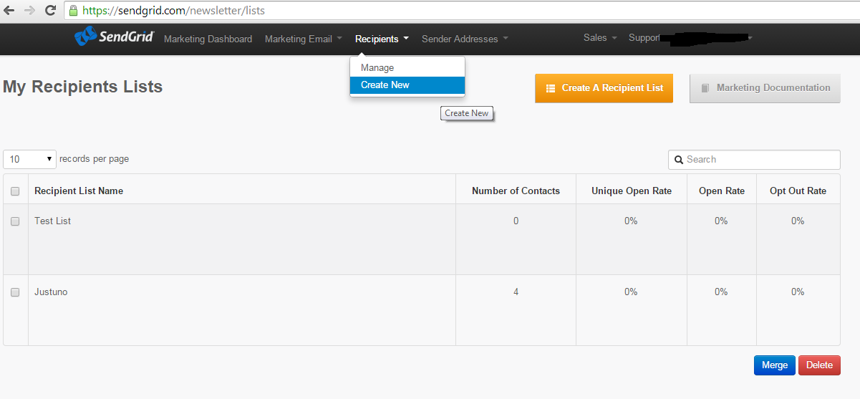Click the book icon in Marketing Documentation
Screen dimensions: 860x399
point(705,88)
